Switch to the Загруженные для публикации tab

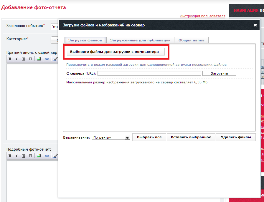tap(140, 40)
